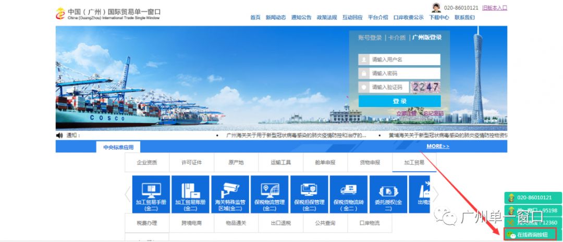Select the 舱单申报 category tab
Screen dimensions: 563x242
point(325,162)
